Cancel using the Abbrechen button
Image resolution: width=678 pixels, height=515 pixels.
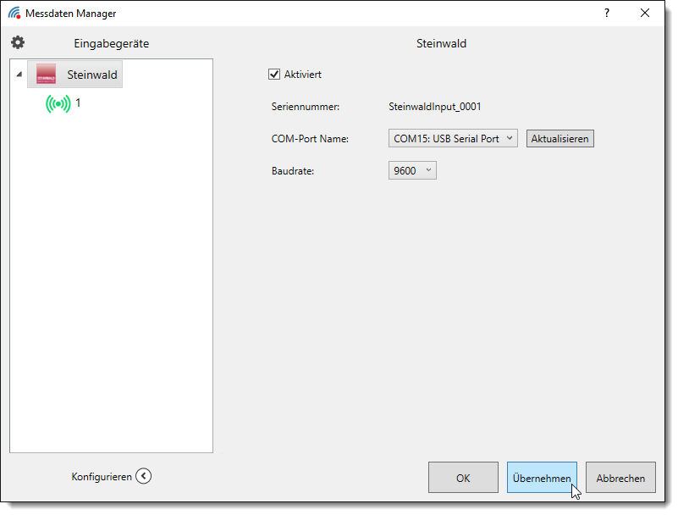(620, 478)
